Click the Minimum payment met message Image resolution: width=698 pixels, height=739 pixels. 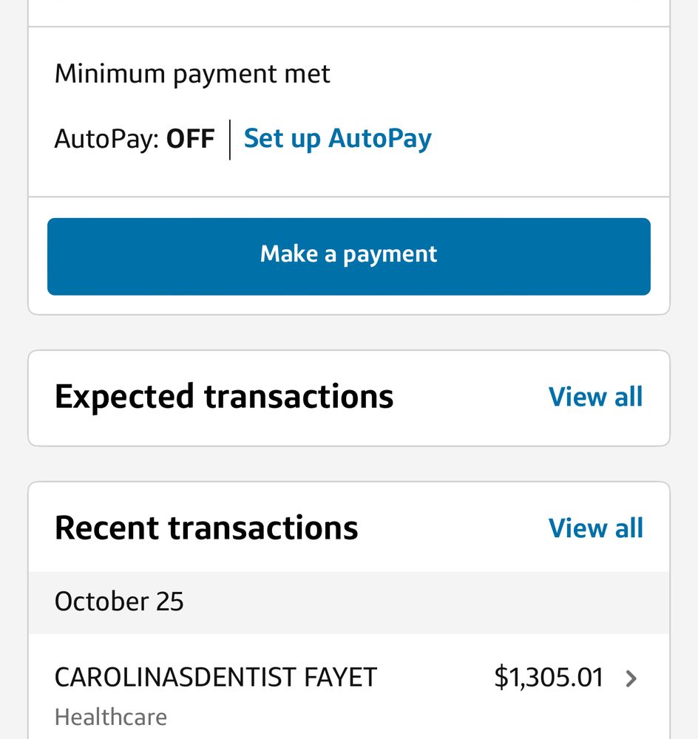tap(192, 72)
